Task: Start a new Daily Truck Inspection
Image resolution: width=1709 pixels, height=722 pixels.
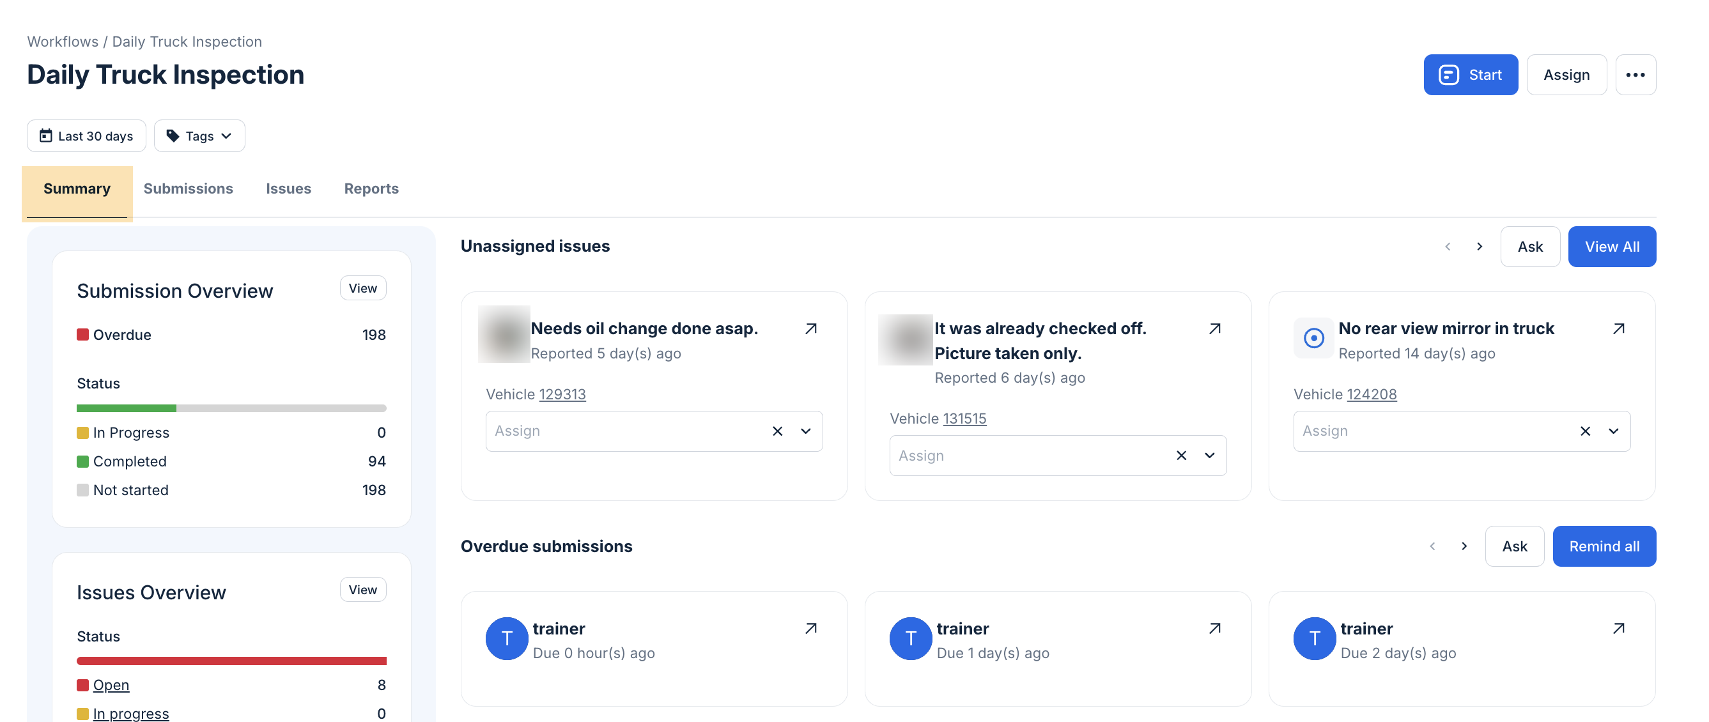Action: click(1471, 75)
